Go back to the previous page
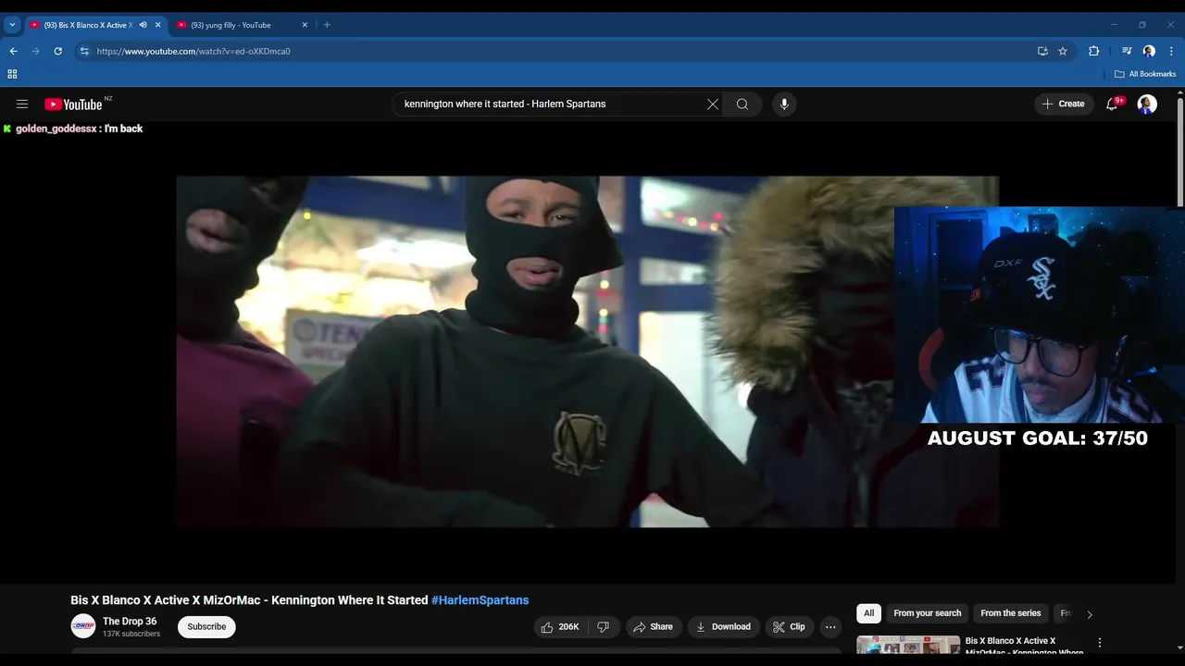 point(13,51)
